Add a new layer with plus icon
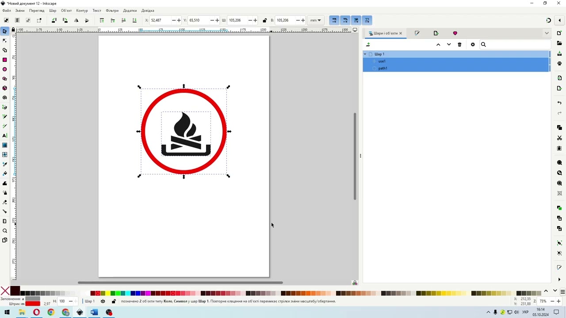The width and height of the screenshot is (566, 318). (x=368, y=45)
